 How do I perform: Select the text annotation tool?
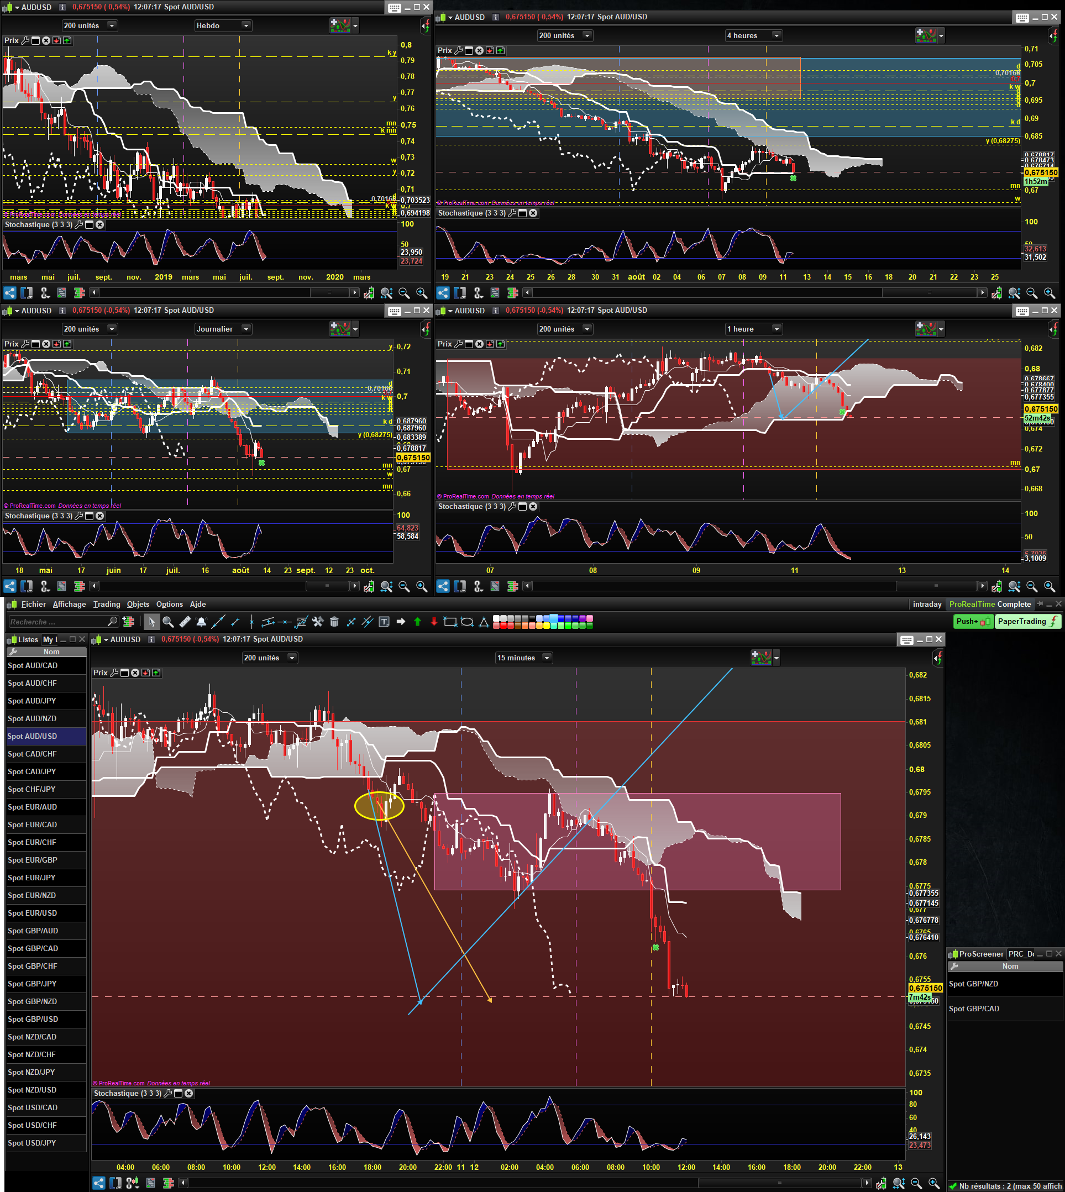(384, 622)
